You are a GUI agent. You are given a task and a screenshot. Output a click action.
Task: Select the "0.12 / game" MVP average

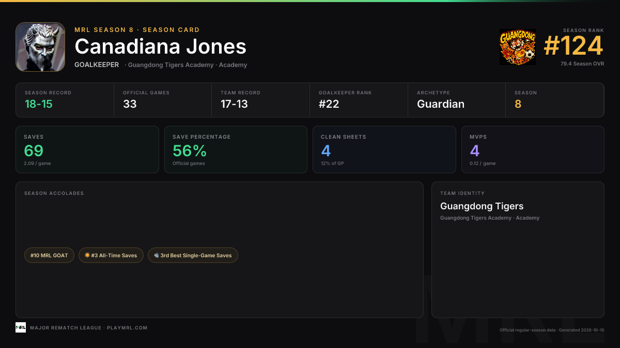(x=483, y=163)
